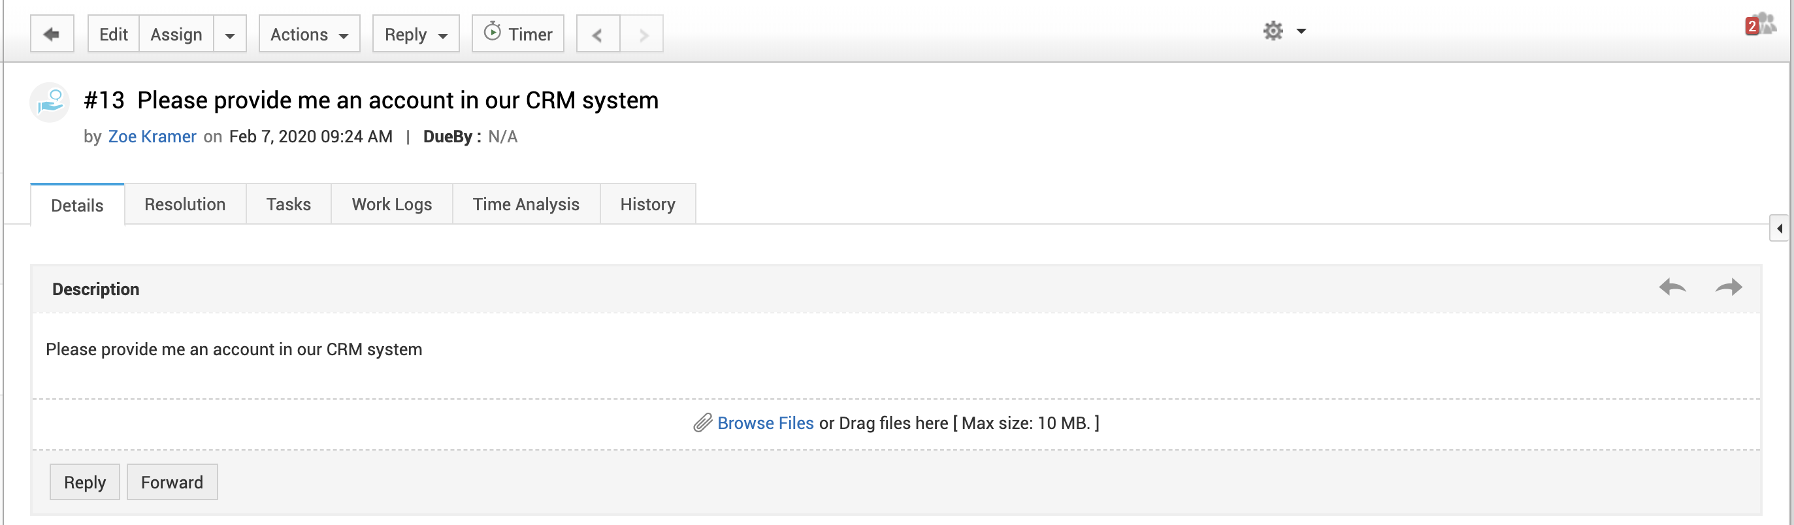The image size is (1794, 525).
Task: Click the forward arrow icon in Description header
Action: coord(1728,287)
